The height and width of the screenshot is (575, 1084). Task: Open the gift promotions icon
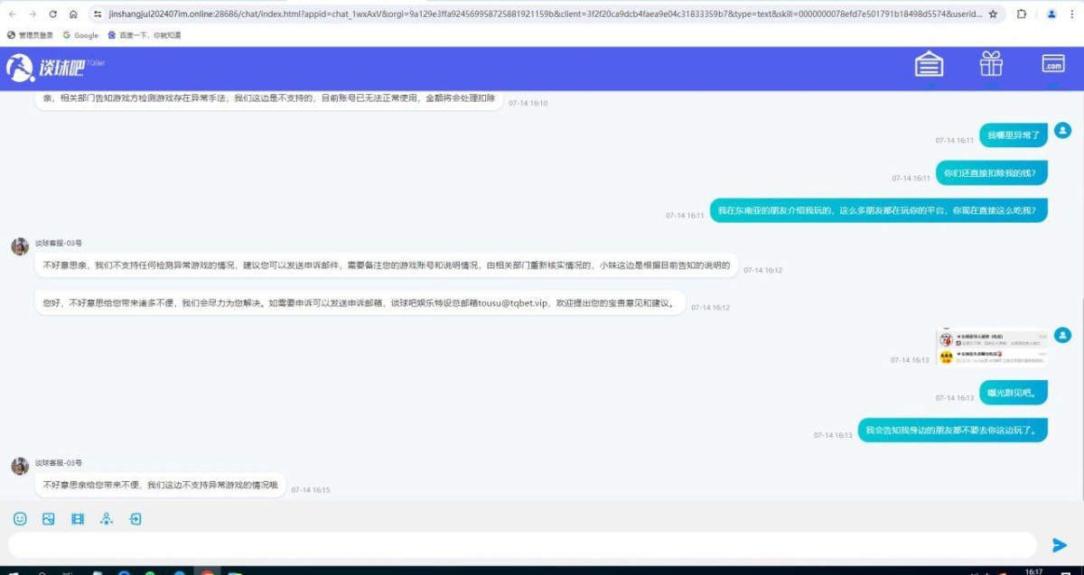[x=990, y=64]
